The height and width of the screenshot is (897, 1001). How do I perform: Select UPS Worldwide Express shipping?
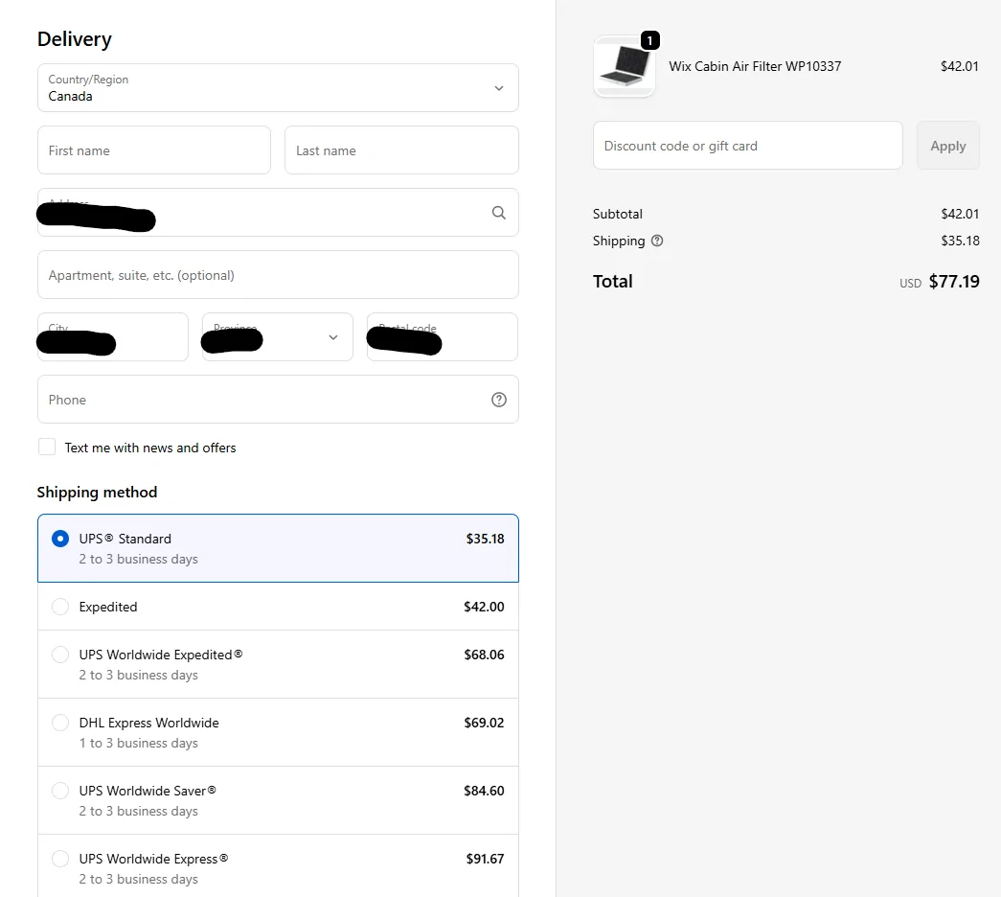[x=60, y=859]
